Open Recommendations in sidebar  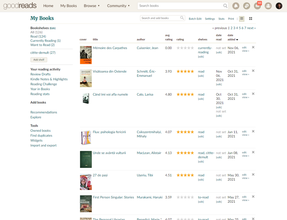(43, 112)
